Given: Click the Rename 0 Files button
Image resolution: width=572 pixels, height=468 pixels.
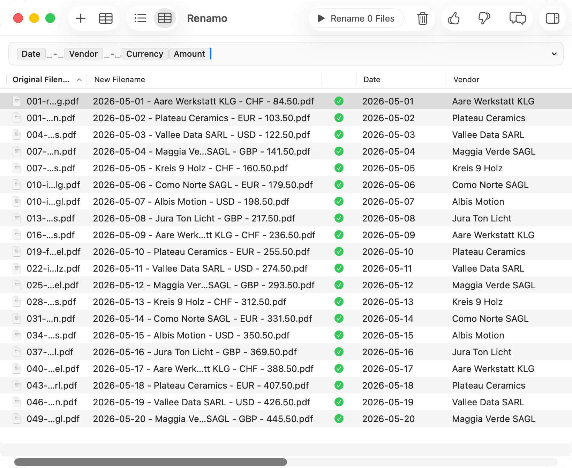Looking at the screenshot, I should [356, 18].
